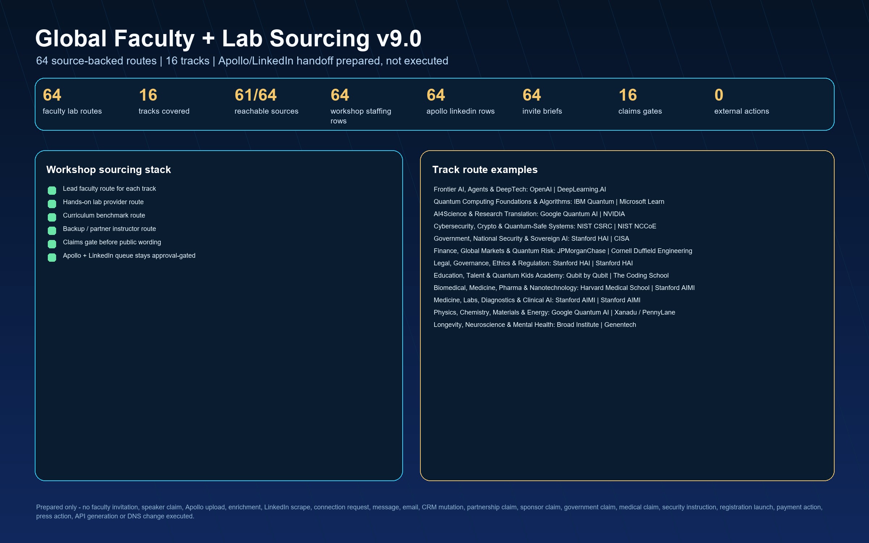Click the green bullet beside "Backup / partner instructor route"
This screenshot has width=869, height=543.
tap(52, 231)
